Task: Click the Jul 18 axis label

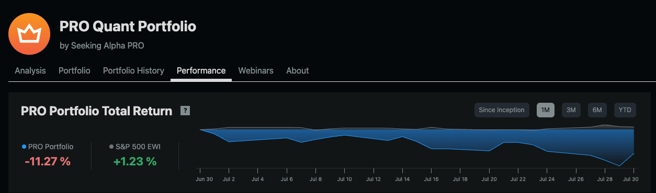Action: tap(460, 179)
